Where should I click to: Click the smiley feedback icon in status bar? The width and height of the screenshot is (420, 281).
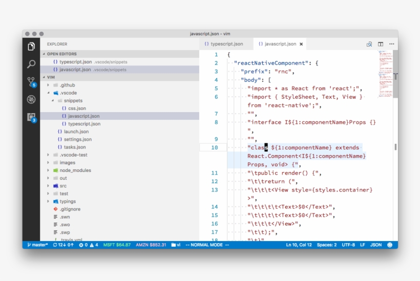(390, 245)
